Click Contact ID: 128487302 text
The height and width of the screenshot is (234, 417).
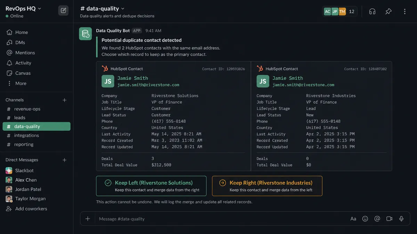coord(366,69)
